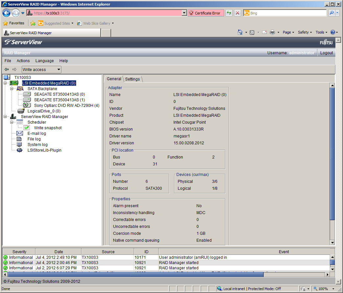Click the SEAGATE ST3500413AS (1) disk icon

coord(27,100)
